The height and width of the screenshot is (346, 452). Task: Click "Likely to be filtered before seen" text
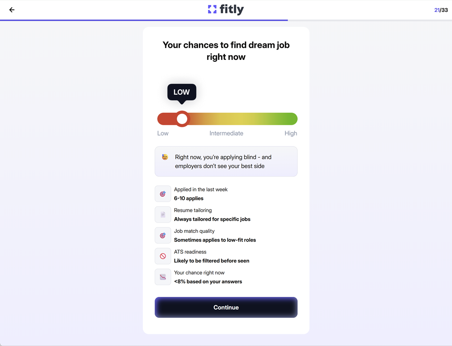click(212, 261)
